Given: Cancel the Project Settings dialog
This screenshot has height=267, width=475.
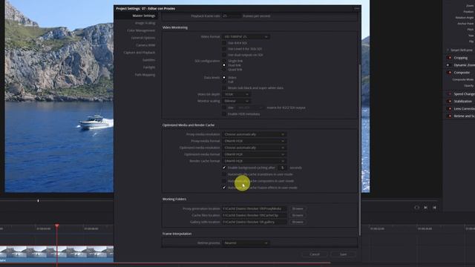Looking at the screenshot, I should (x=315, y=254).
